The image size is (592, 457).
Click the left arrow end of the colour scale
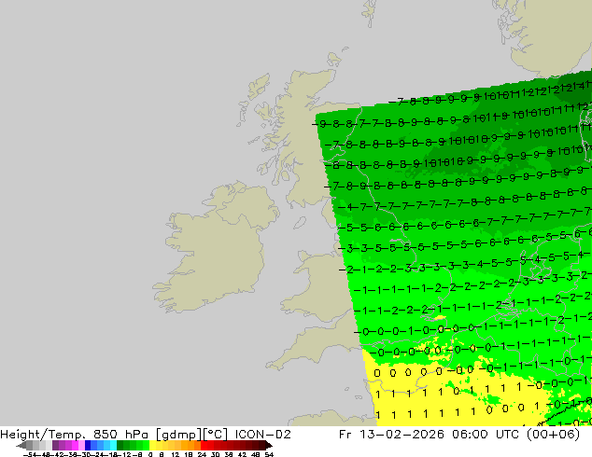click(21, 445)
